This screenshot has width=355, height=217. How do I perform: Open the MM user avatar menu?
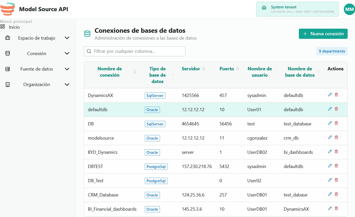pyautogui.click(x=349, y=9)
